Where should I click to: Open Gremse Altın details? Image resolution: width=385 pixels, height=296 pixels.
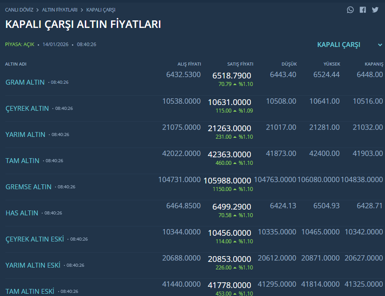[x=28, y=187]
